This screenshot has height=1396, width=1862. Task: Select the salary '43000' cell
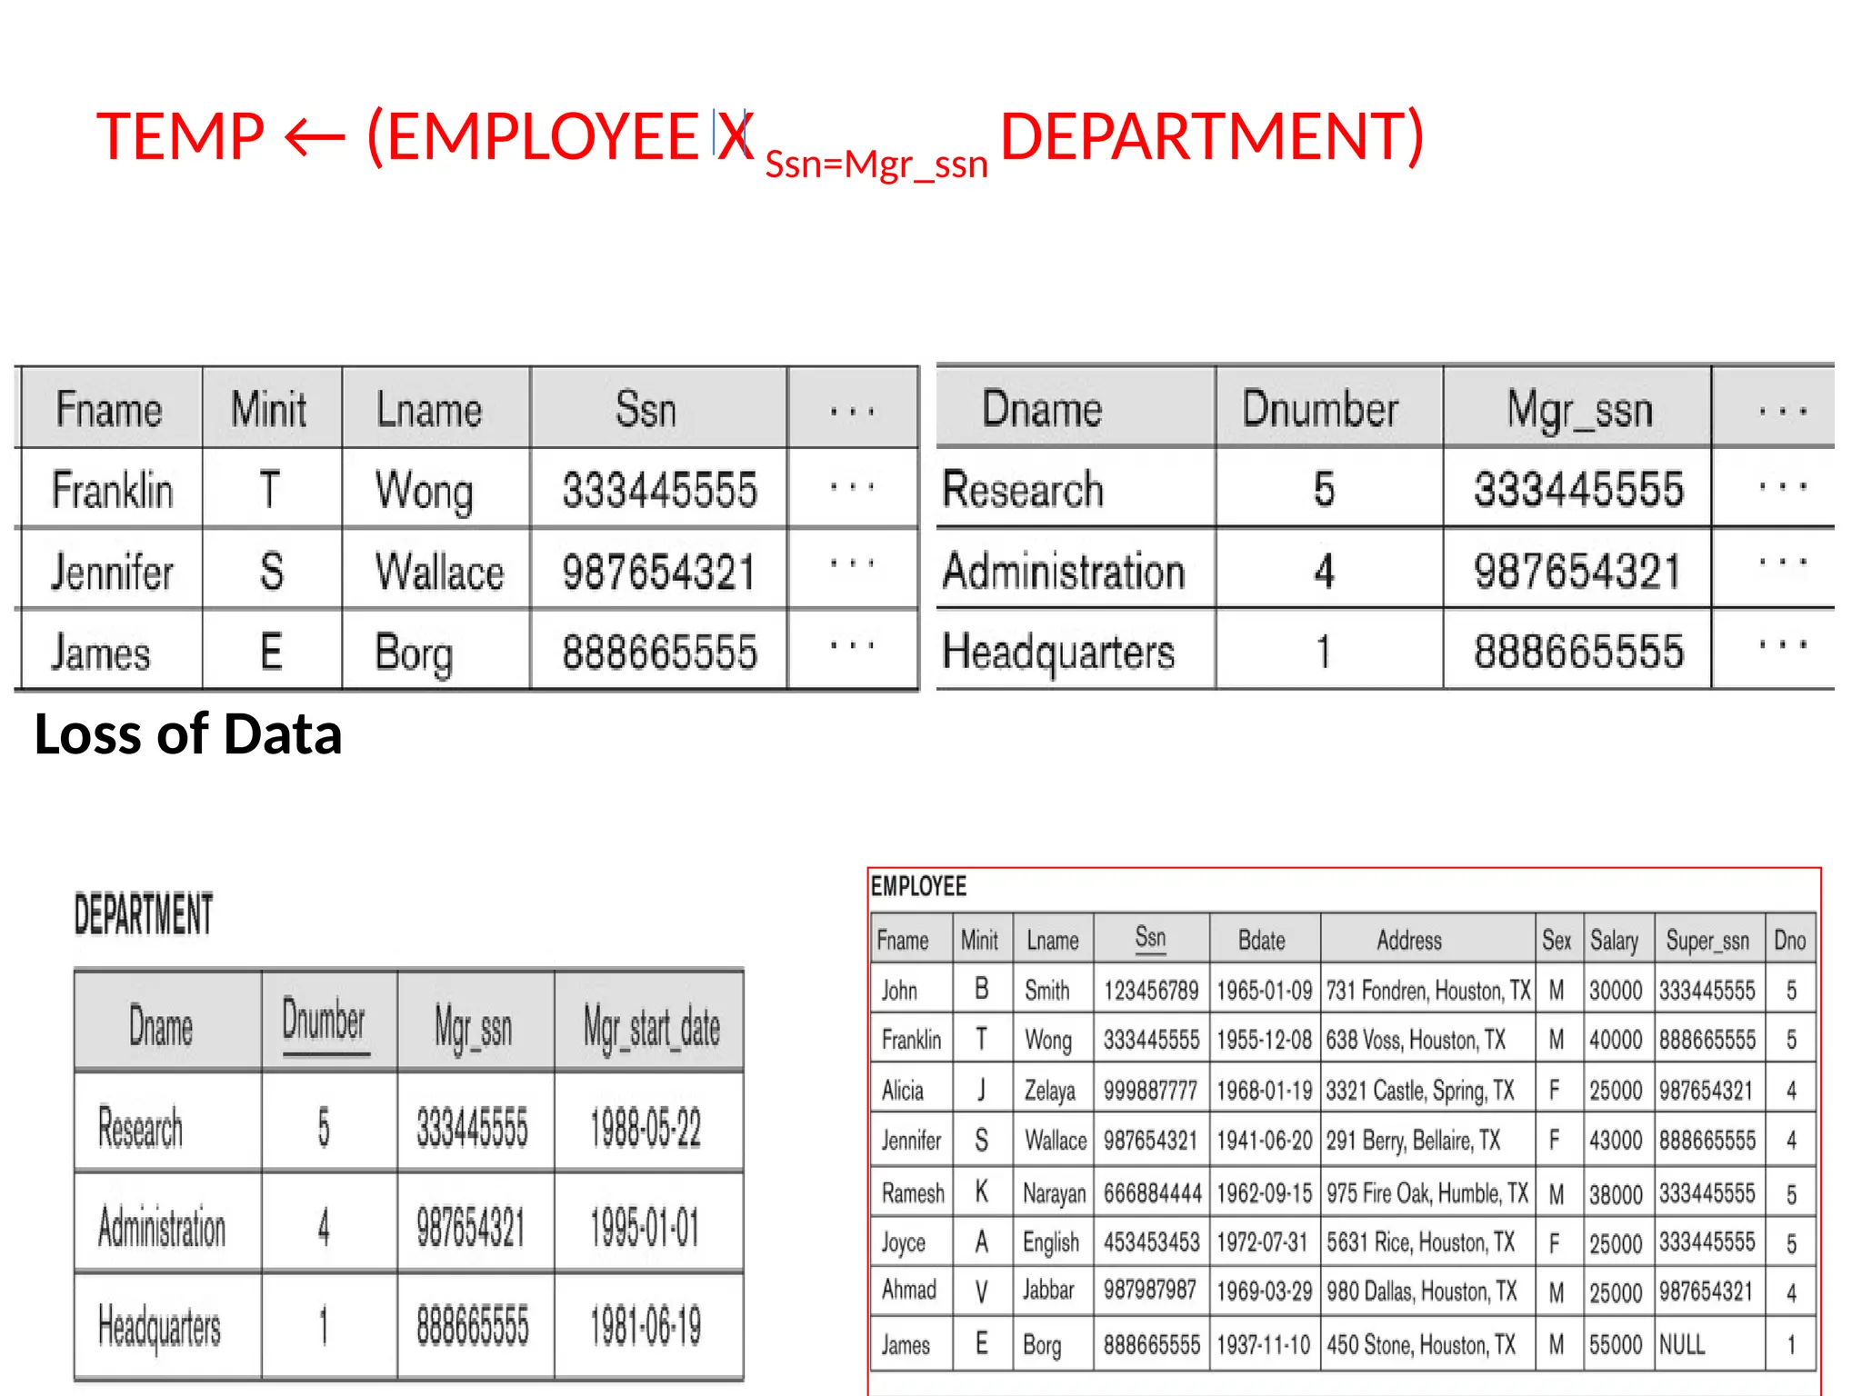(1616, 1141)
